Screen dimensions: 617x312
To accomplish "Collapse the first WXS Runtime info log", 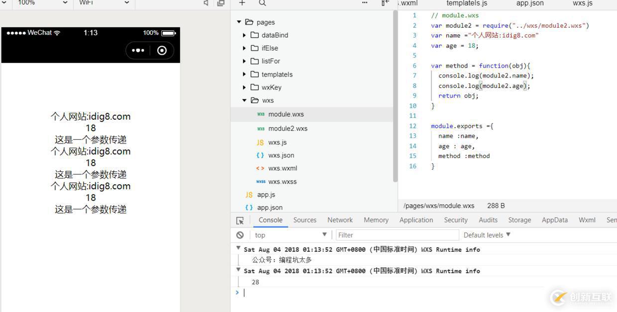I will tap(238, 247).
